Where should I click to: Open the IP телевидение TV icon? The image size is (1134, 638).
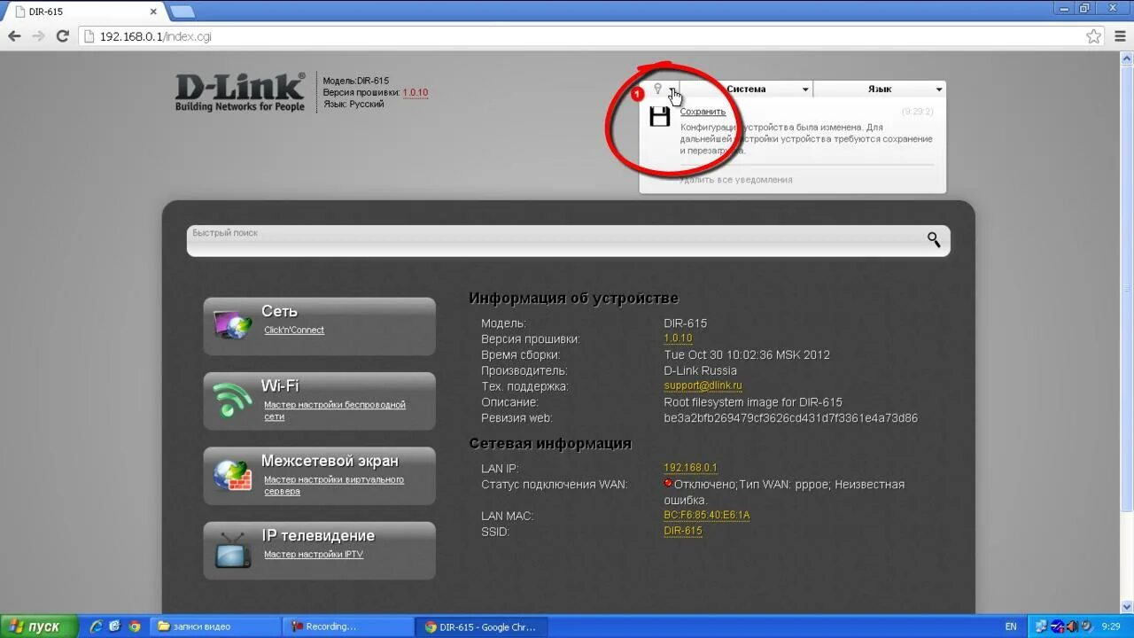click(233, 549)
